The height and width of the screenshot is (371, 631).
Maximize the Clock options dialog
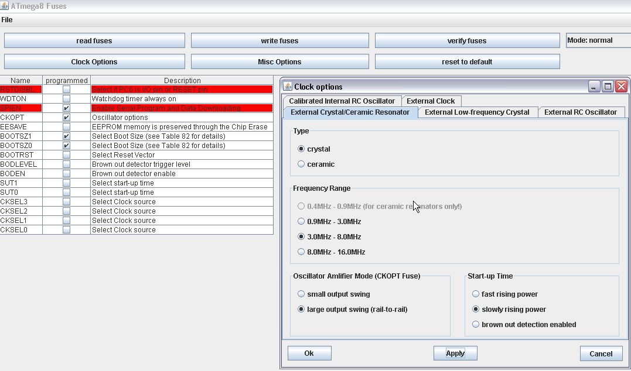click(x=608, y=87)
